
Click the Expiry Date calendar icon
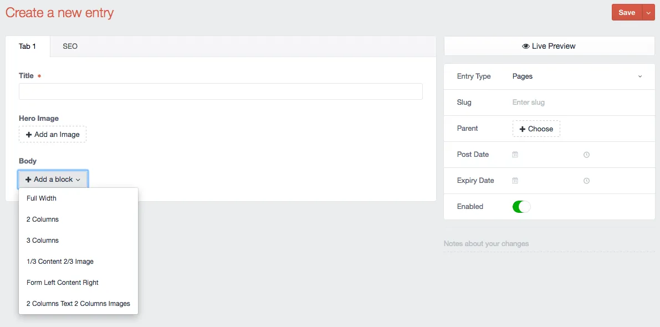tap(515, 181)
